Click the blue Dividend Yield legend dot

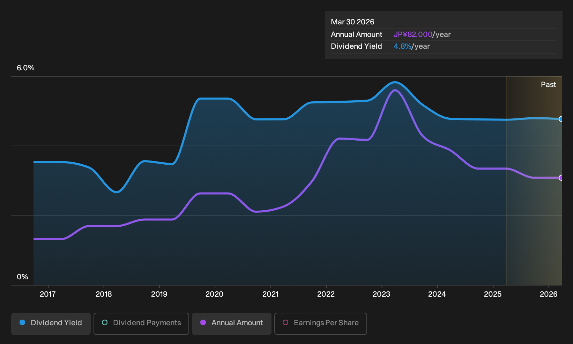(x=22, y=323)
